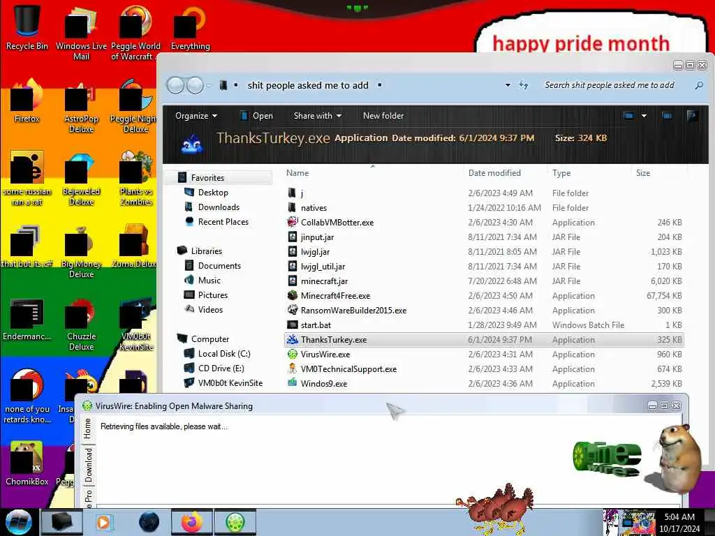Screen dimensions: 715x536
Task: Select Desktop in Favorites
Action: [206, 193]
